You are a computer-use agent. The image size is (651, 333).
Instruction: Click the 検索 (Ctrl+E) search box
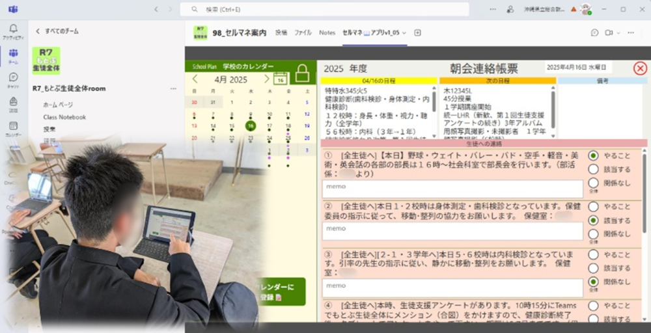[324, 9]
